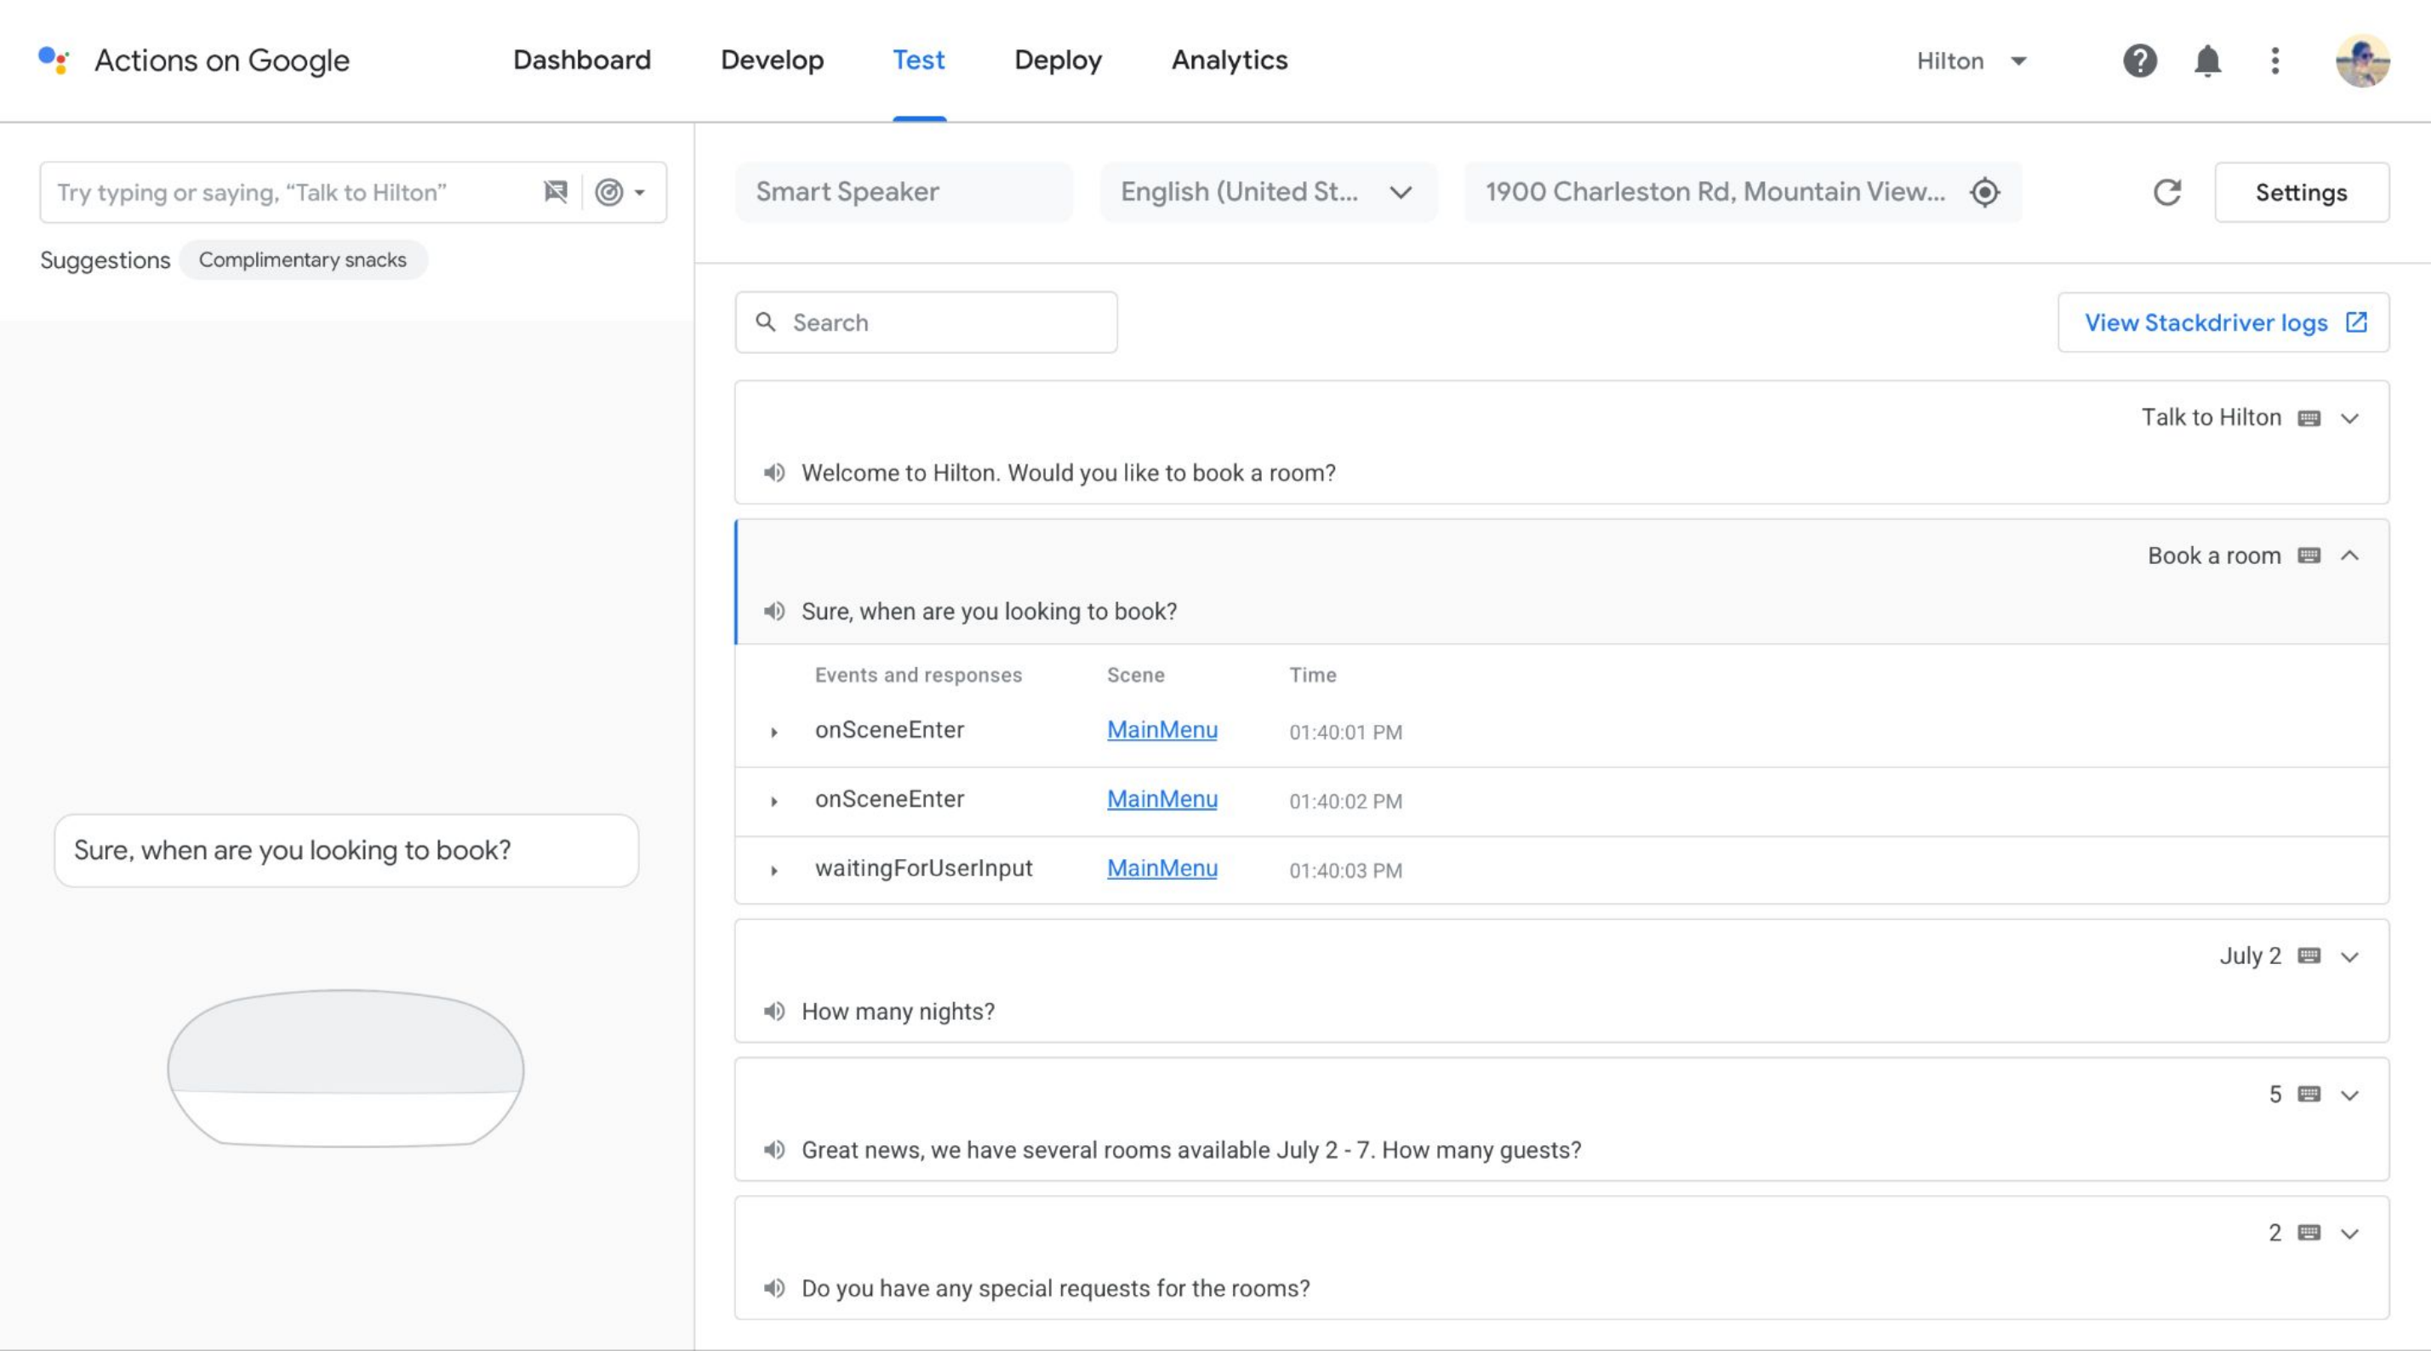Screen dimensions: 2431x1351
Task: Expand the onSceneEnter row at 01:40:02 PM
Action: pos(773,801)
